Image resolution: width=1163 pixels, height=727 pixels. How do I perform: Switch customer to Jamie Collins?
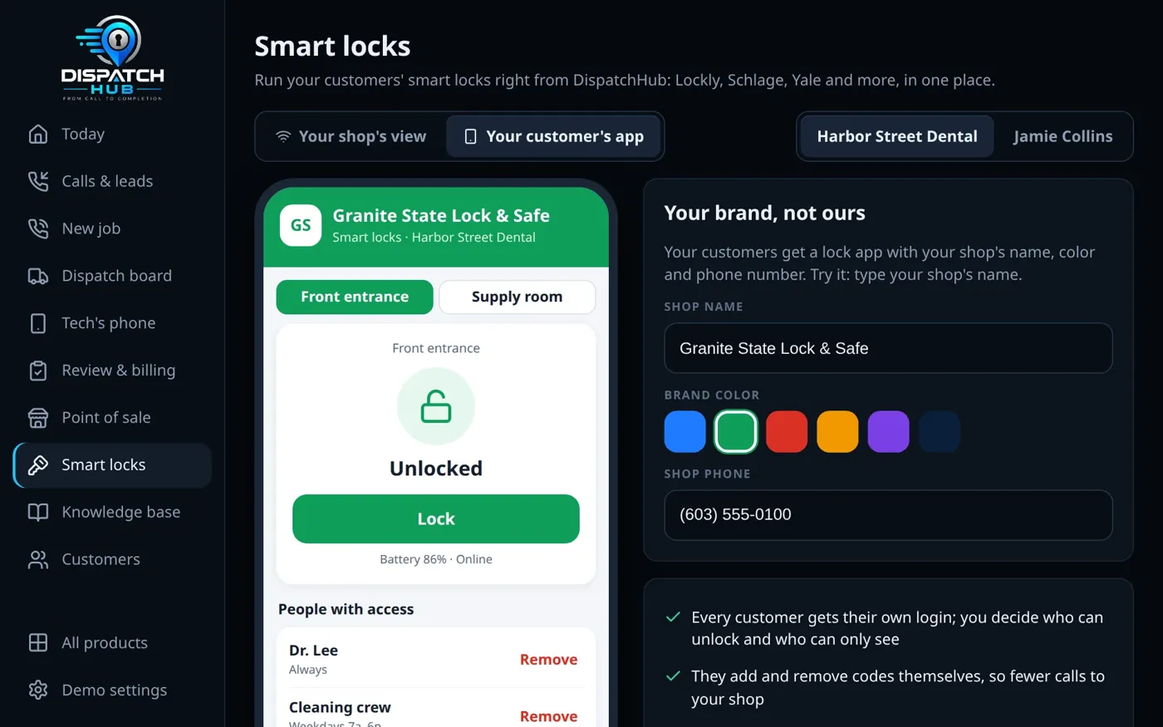1062,136
